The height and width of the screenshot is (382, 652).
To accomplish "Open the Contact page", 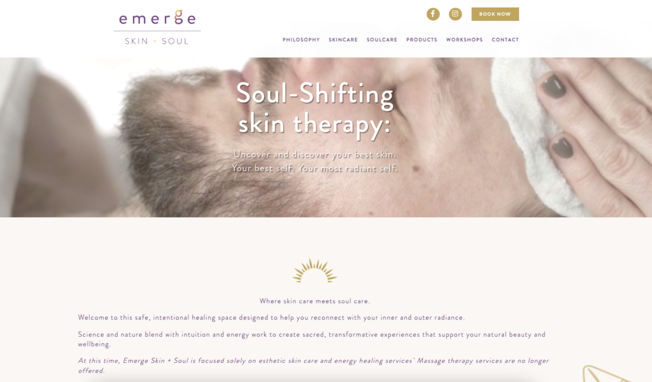I will pos(505,40).
